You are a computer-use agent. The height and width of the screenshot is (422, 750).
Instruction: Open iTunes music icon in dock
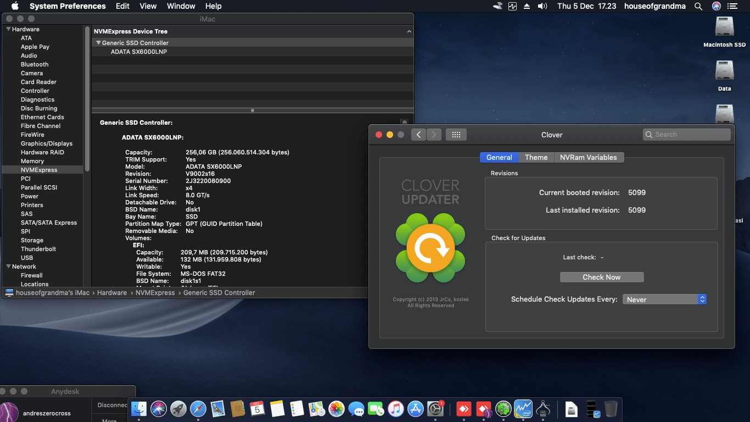(396, 409)
